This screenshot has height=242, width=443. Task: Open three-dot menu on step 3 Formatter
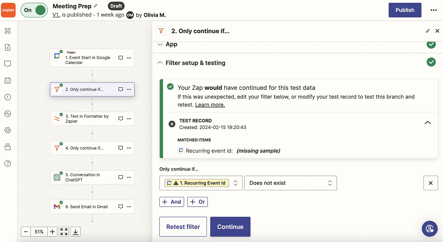129,119
